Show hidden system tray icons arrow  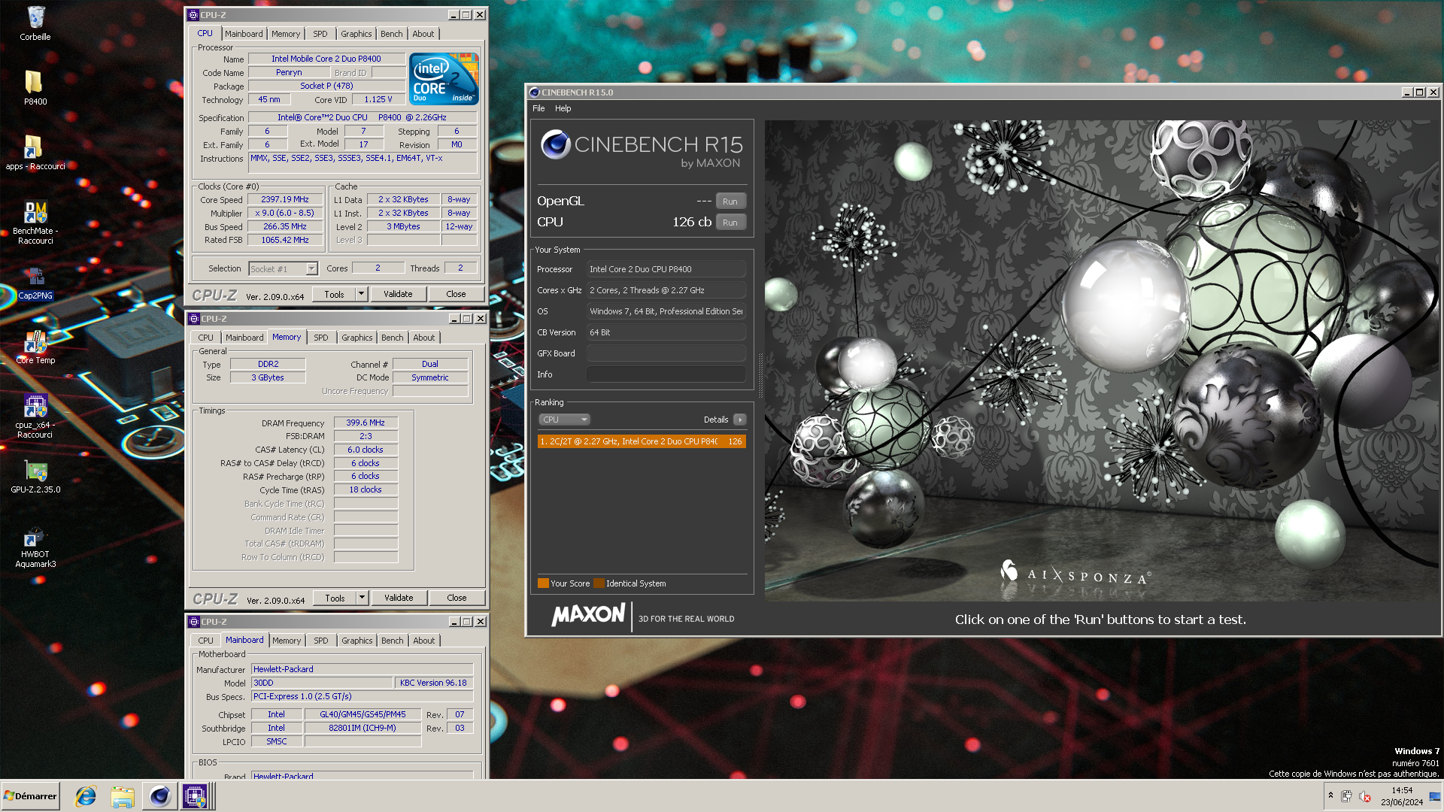[1330, 795]
